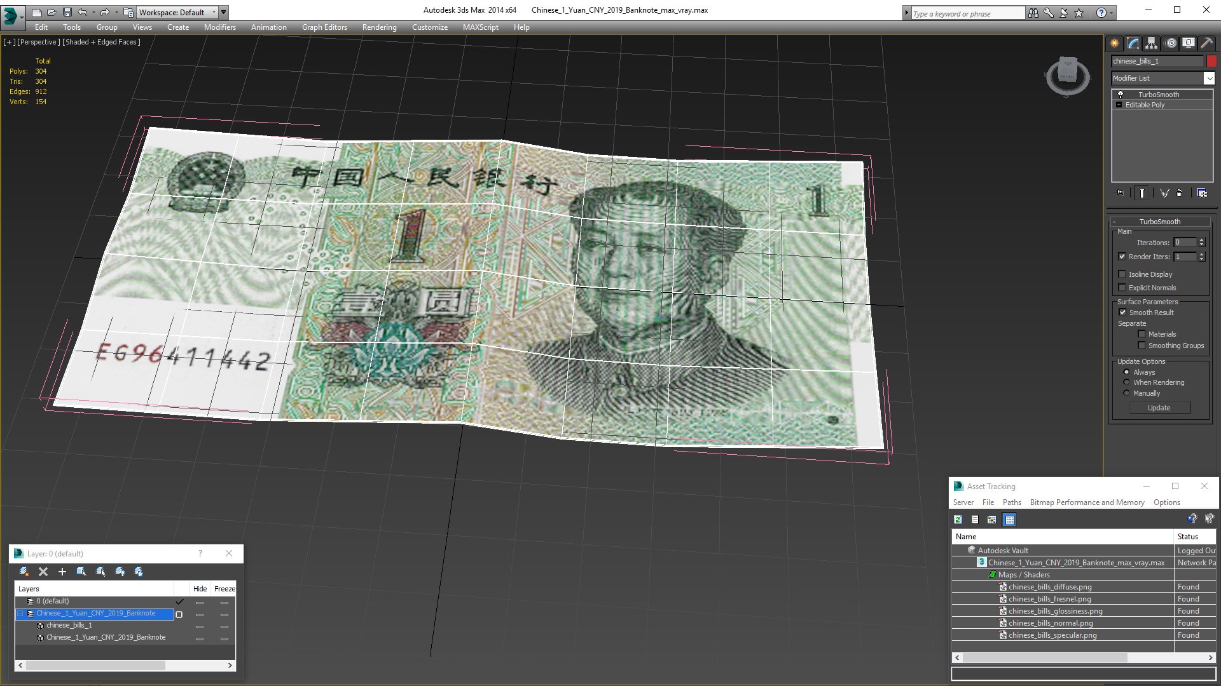
Task: Click Delete Layer X icon in Layer dialog
Action: click(x=43, y=572)
